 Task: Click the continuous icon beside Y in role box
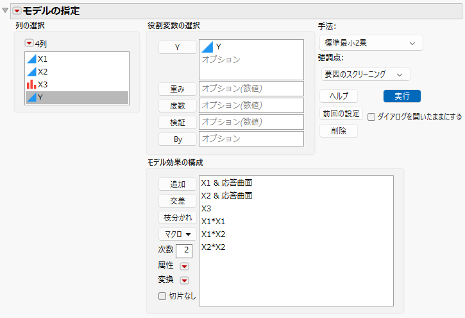(207, 47)
